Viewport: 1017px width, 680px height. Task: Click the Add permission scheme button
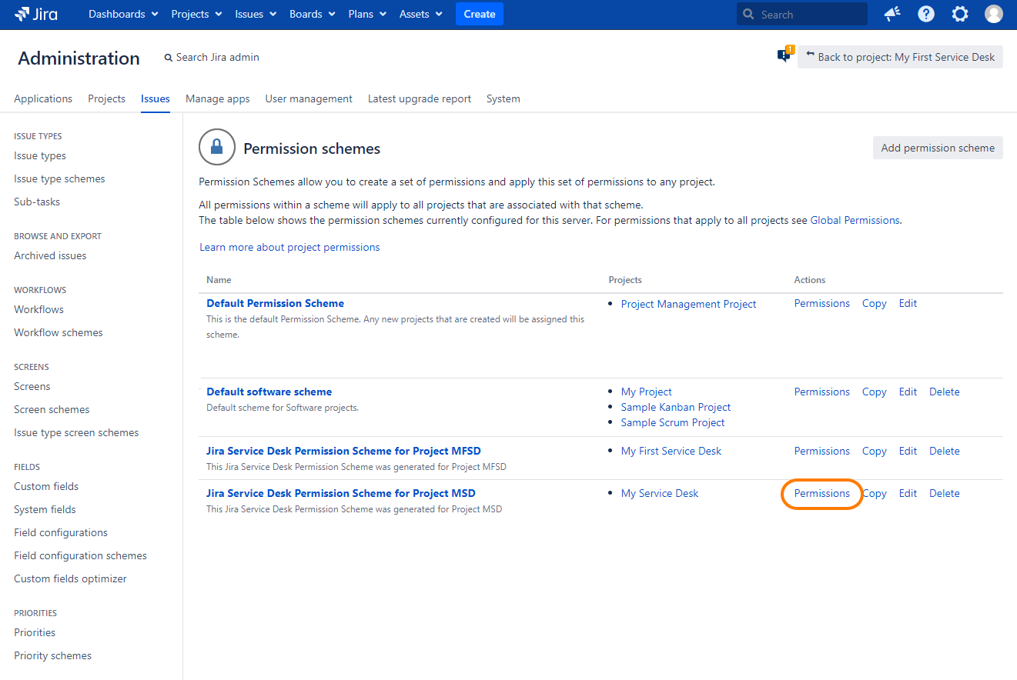[x=937, y=148]
